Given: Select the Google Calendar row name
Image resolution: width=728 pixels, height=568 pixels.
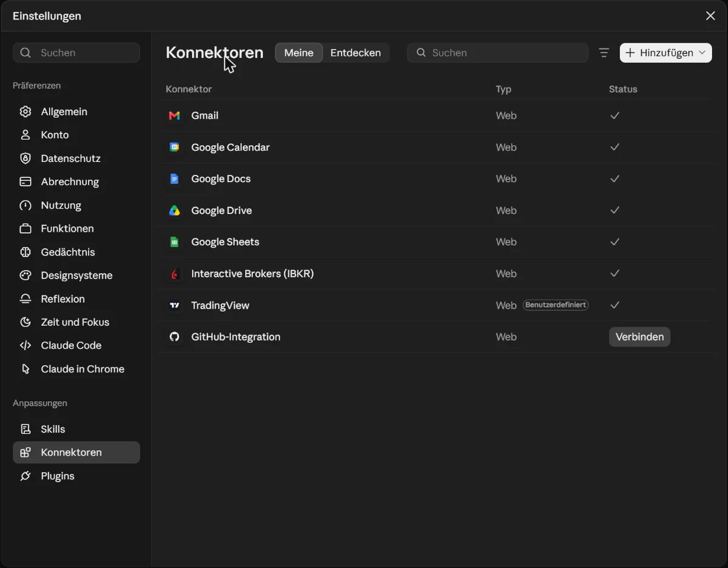Looking at the screenshot, I should tap(231, 147).
